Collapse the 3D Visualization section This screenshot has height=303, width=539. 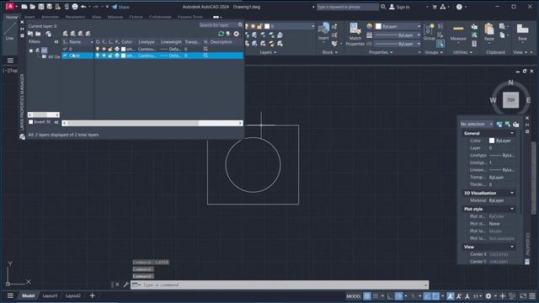tap(512, 193)
